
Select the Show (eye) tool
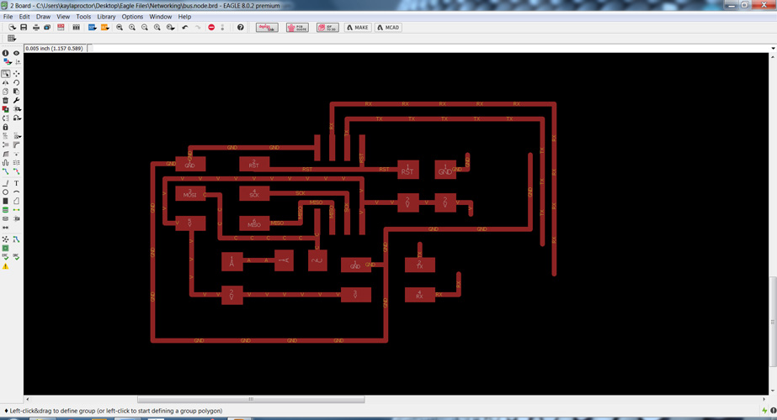point(16,53)
